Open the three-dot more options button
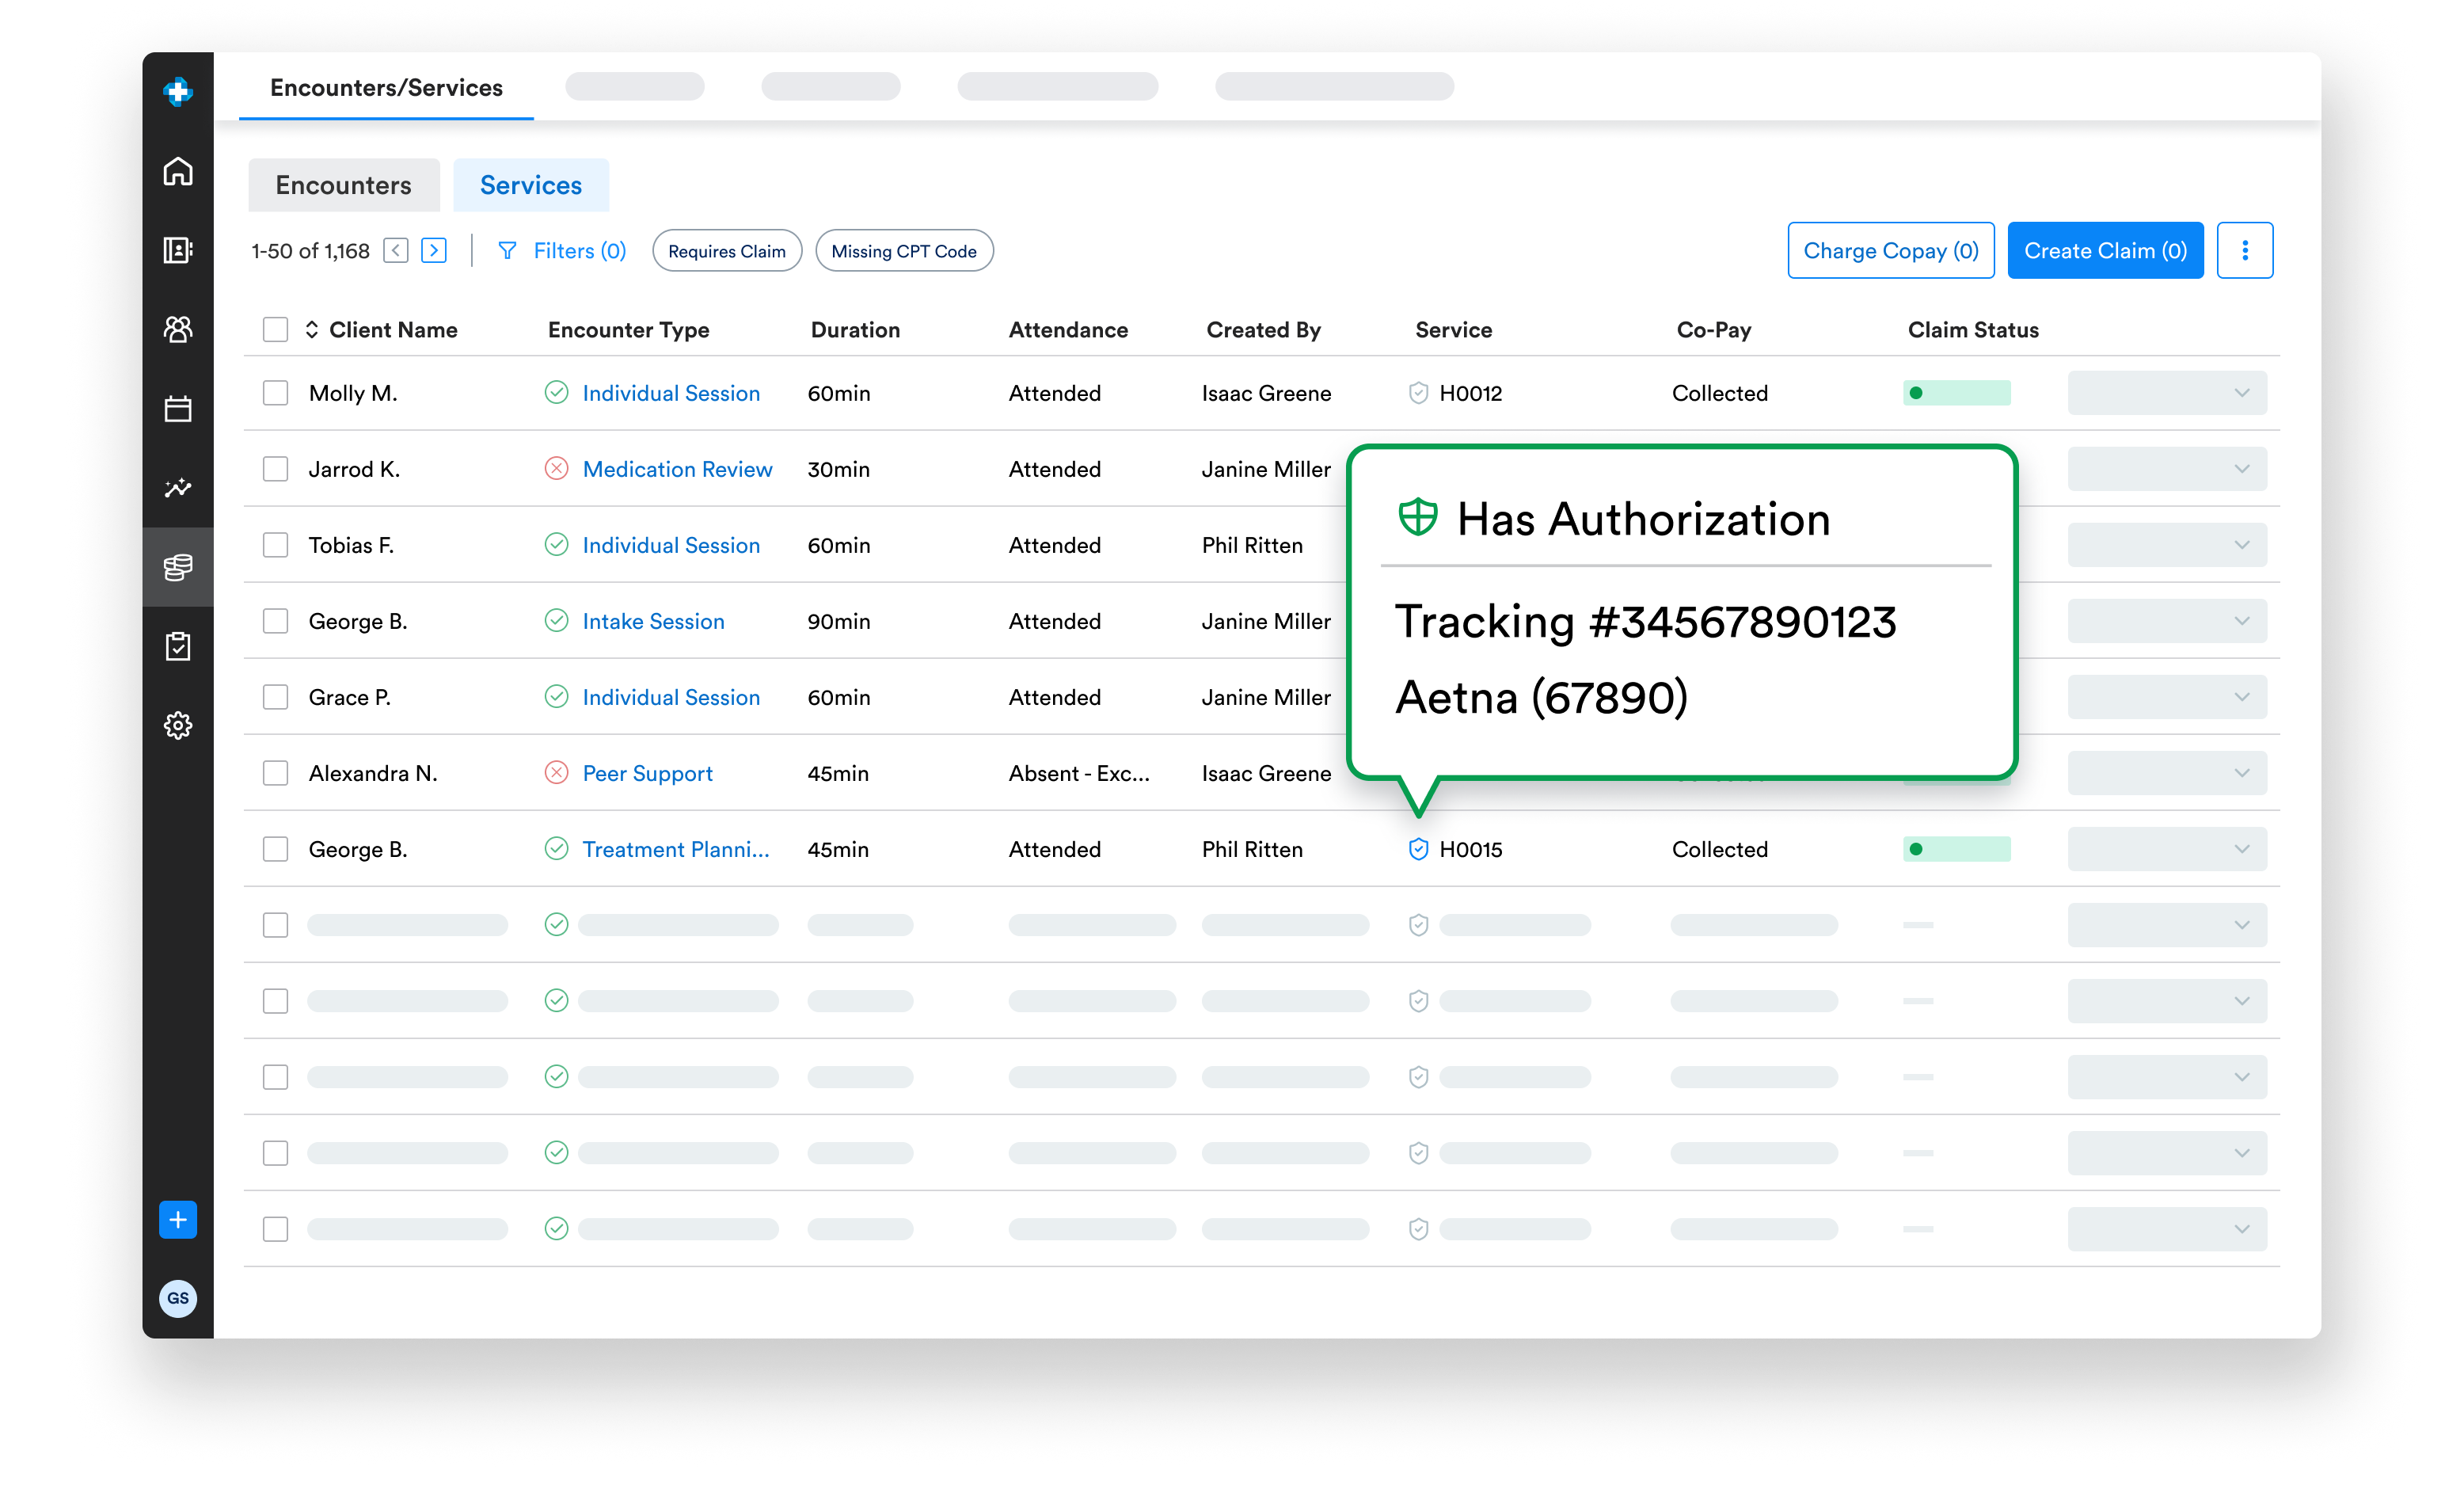 coord(2245,250)
